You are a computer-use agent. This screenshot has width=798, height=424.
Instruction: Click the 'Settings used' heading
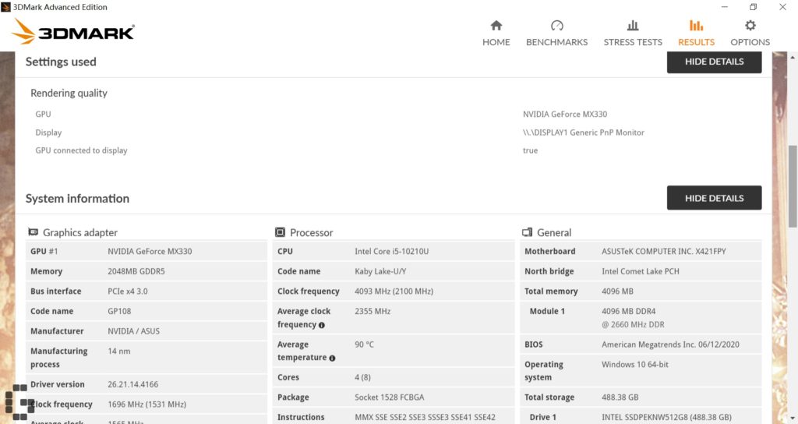click(61, 62)
